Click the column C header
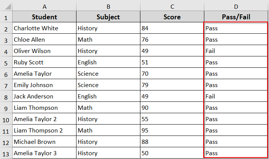This screenshot has width=269, height=159. (172, 6)
